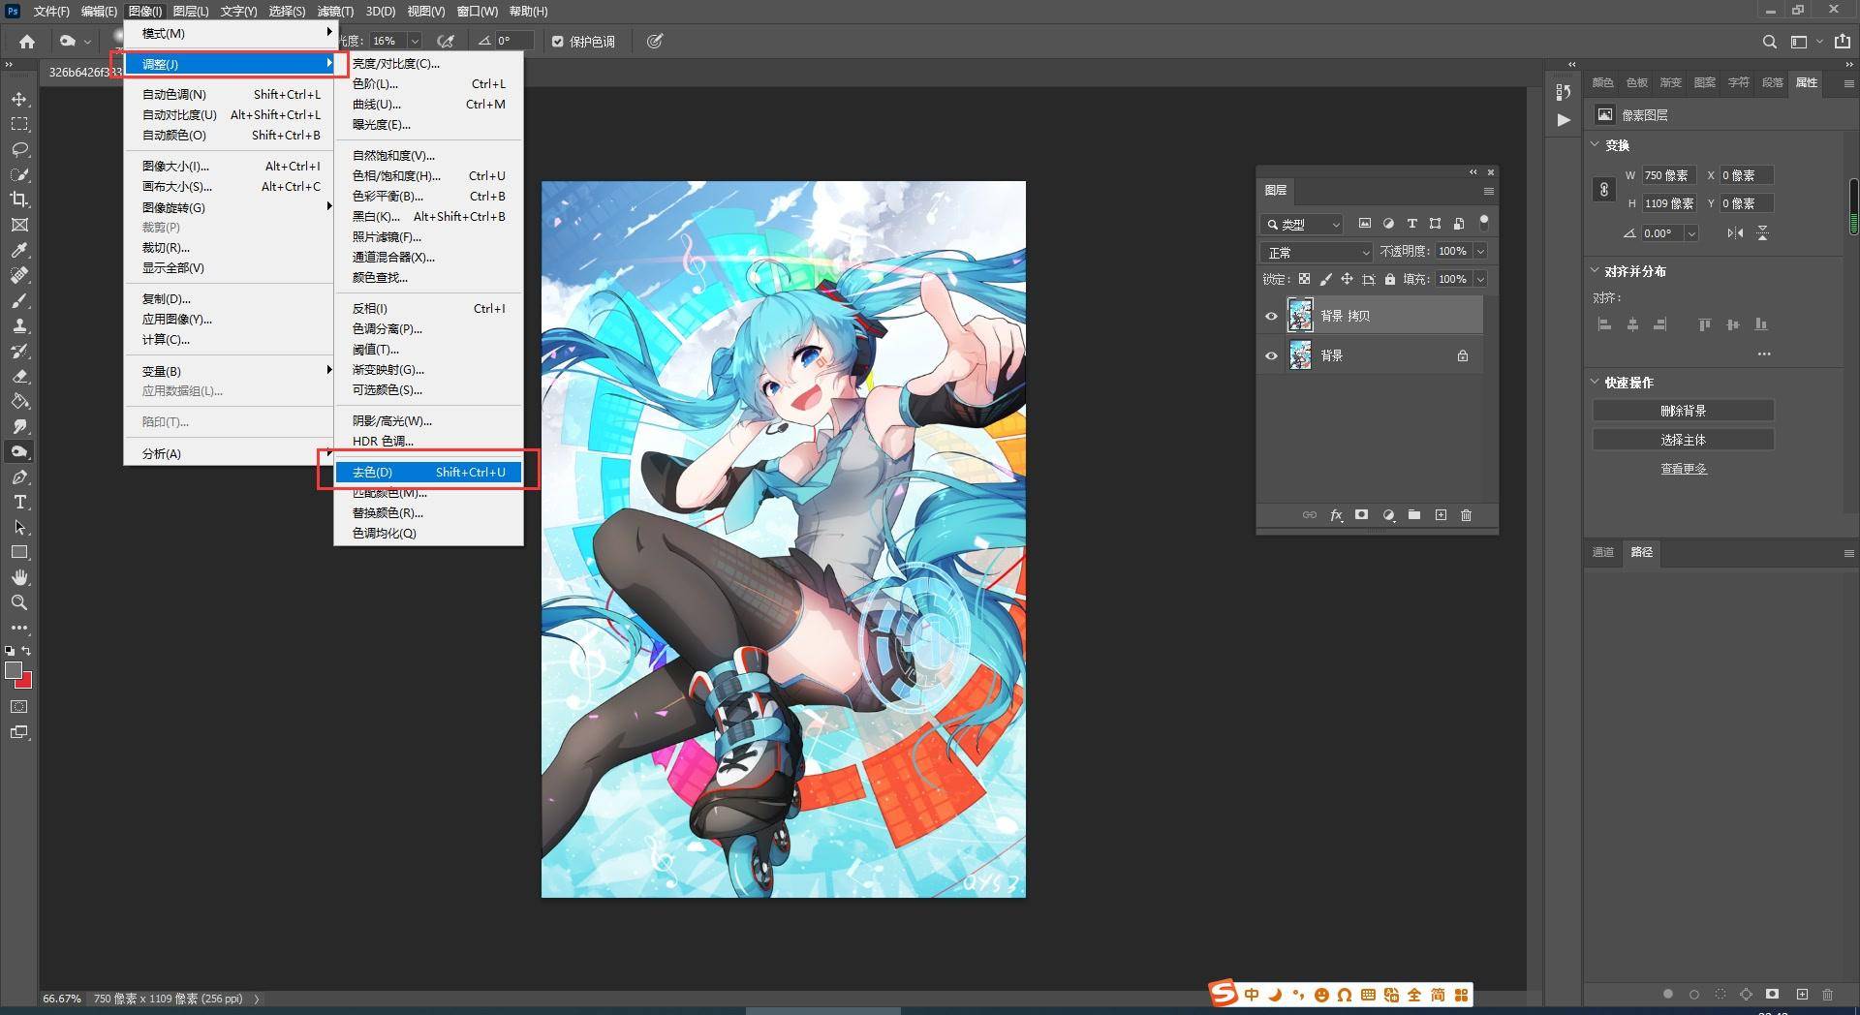Image resolution: width=1860 pixels, height=1015 pixels.
Task: Click the 删除背景 button
Action: coord(1684,411)
